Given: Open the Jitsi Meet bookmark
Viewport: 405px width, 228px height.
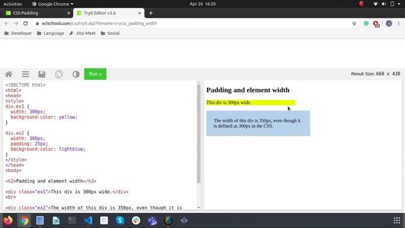Looking at the screenshot, I should coord(82,33).
